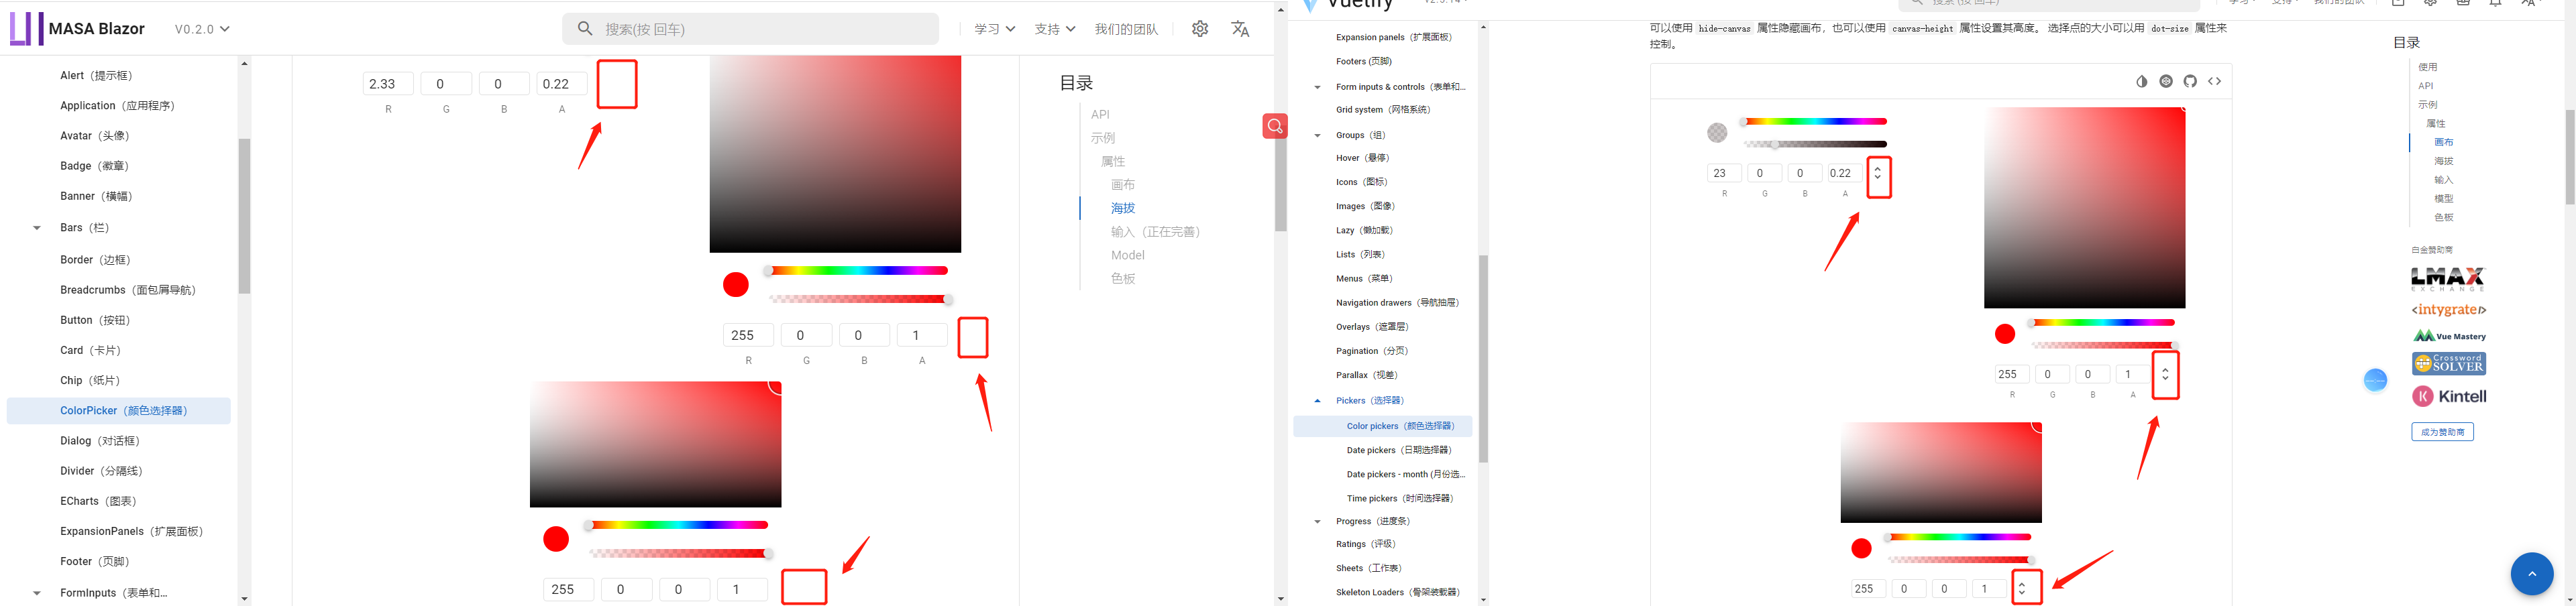Open MASA Blazor settings gear icon
This screenshot has width=2576, height=606.
point(1199,28)
